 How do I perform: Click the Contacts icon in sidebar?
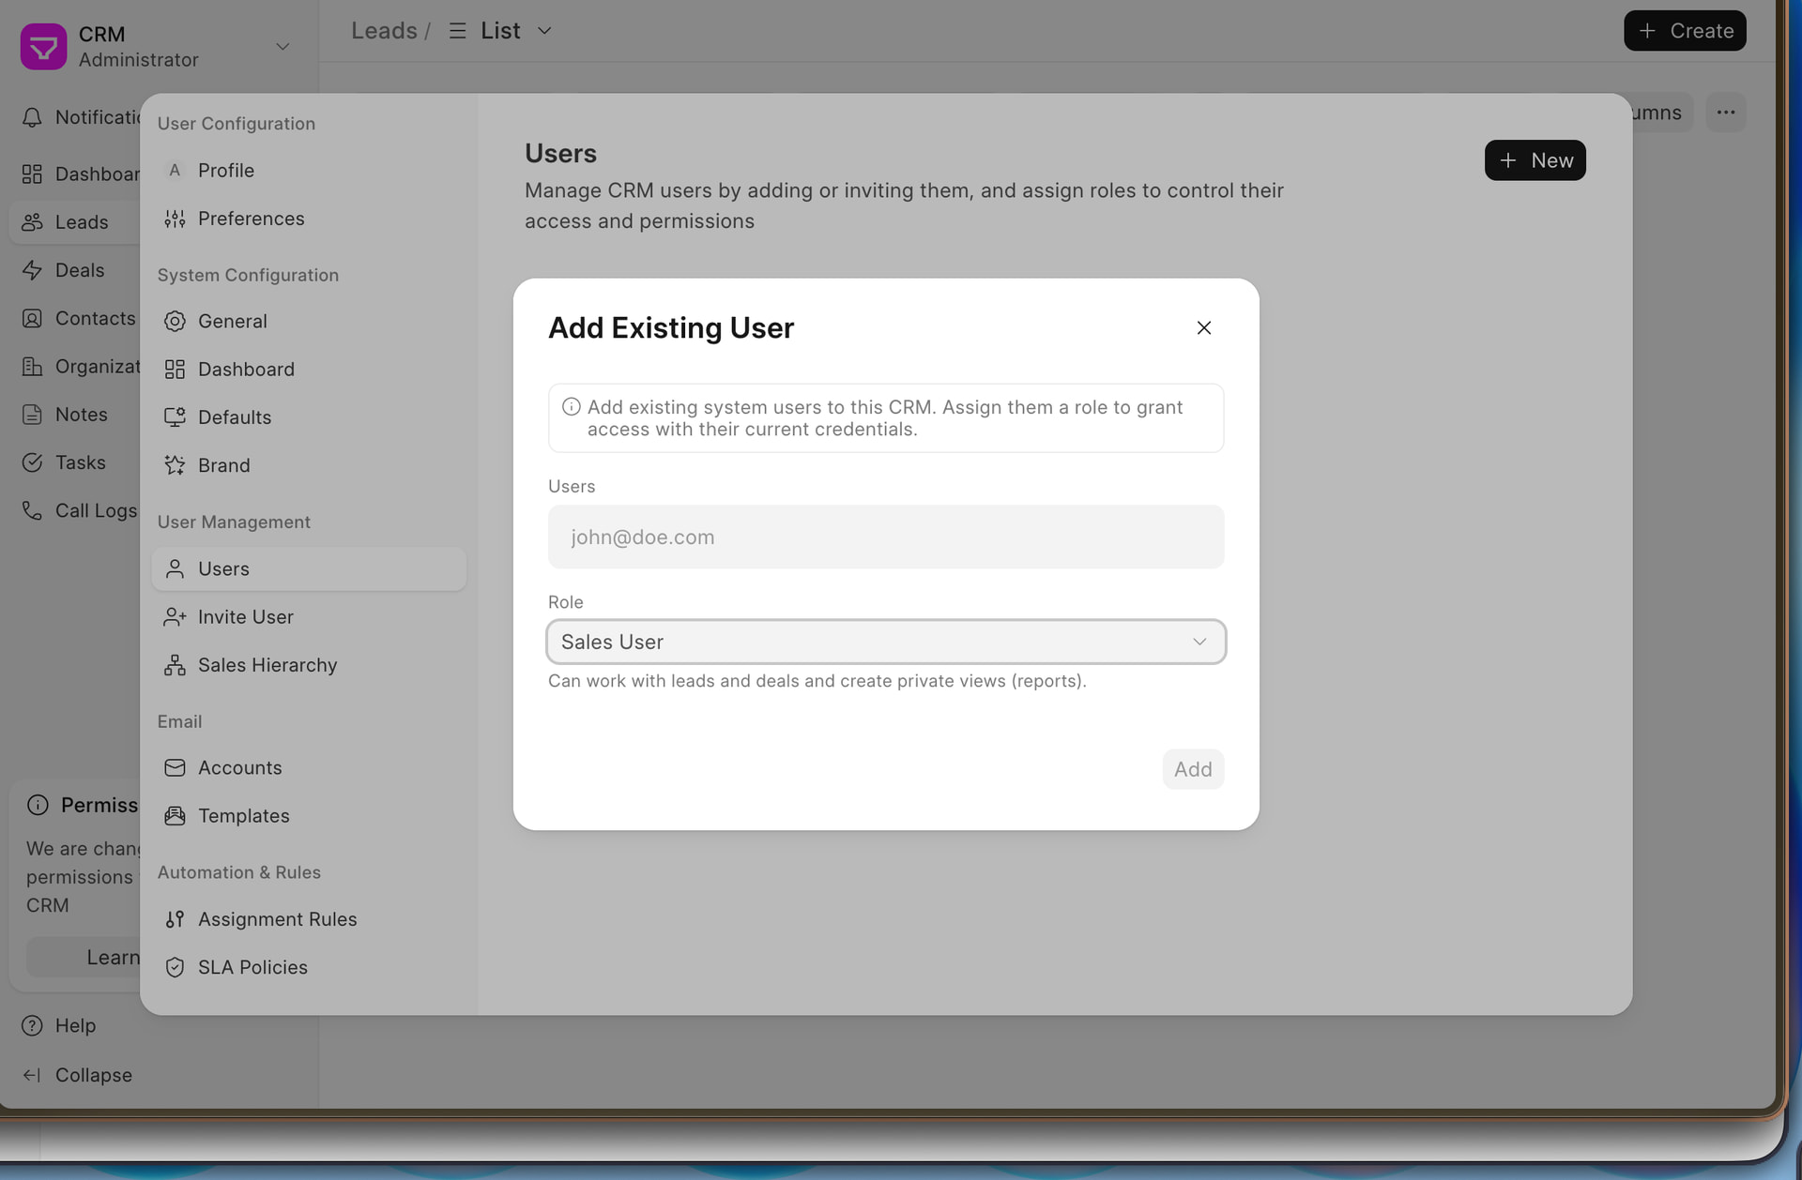[x=32, y=318]
